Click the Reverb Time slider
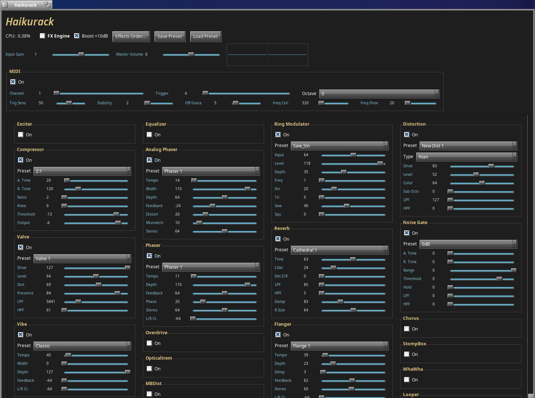The image size is (535, 398). 353,259
